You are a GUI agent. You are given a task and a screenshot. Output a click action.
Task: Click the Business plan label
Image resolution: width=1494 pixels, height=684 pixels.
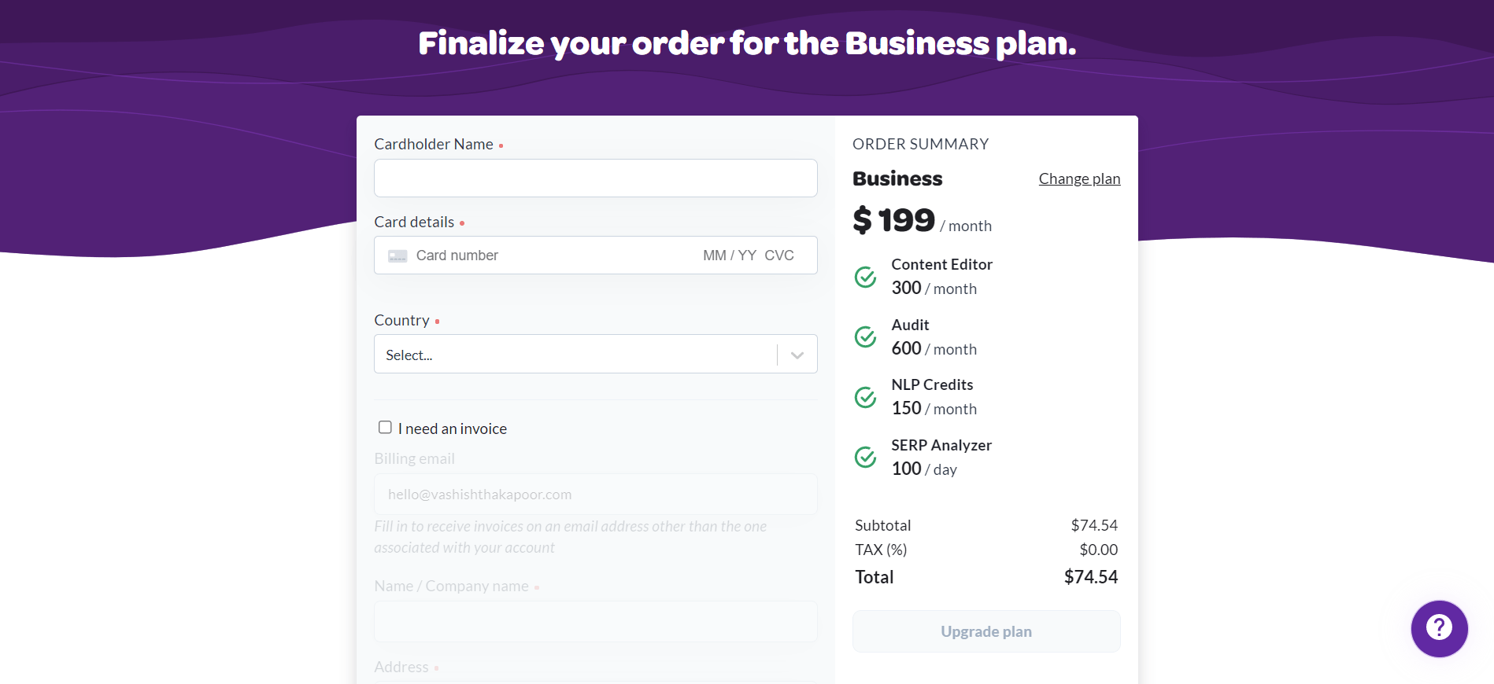(897, 178)
